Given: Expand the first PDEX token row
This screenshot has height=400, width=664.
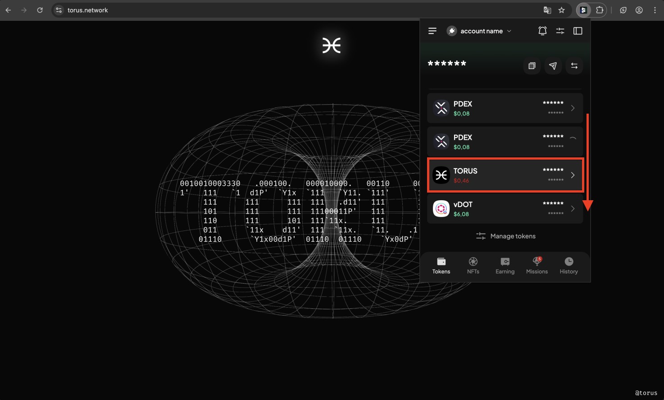Looking at the screenshot, I should pyautogui.click(x=573, y=108).
